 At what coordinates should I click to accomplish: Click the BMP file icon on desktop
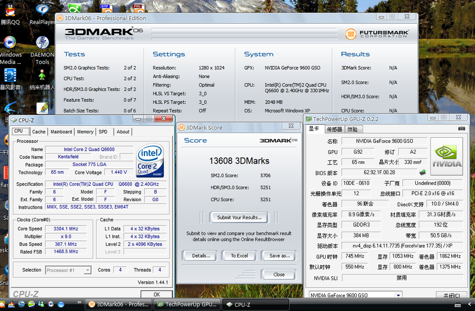(106, 8)
